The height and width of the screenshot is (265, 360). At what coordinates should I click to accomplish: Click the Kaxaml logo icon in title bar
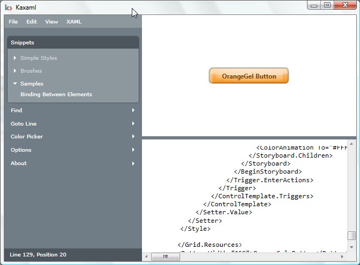coord(8,7)
